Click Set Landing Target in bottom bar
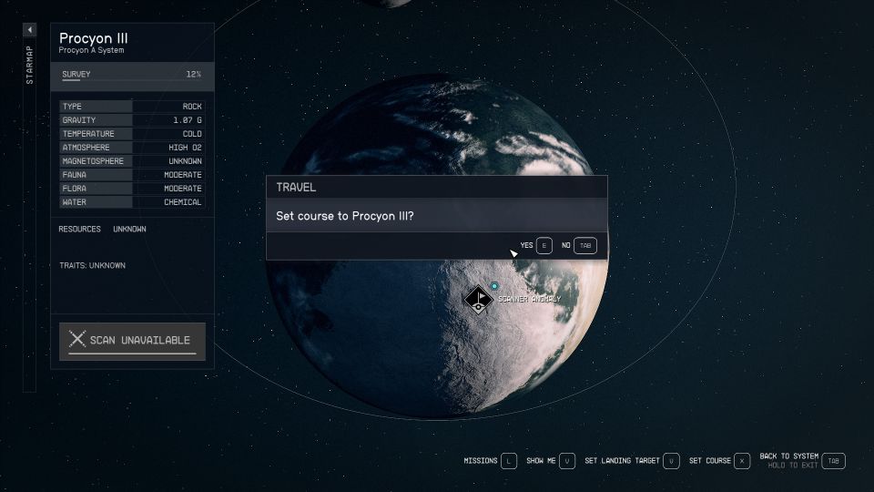 point(622,461)
